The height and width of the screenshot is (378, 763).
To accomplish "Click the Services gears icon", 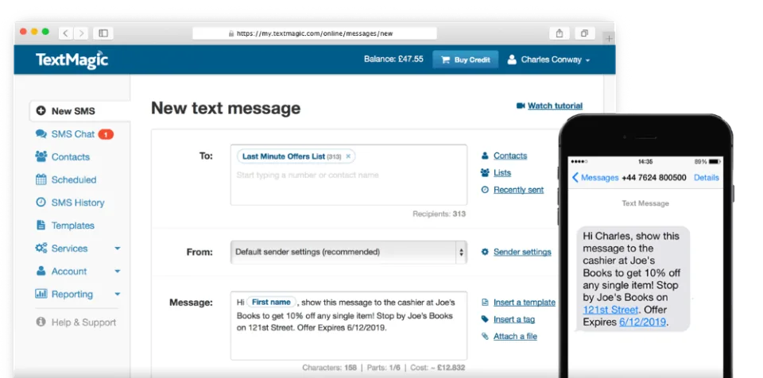I will click(x=41, y=248).
